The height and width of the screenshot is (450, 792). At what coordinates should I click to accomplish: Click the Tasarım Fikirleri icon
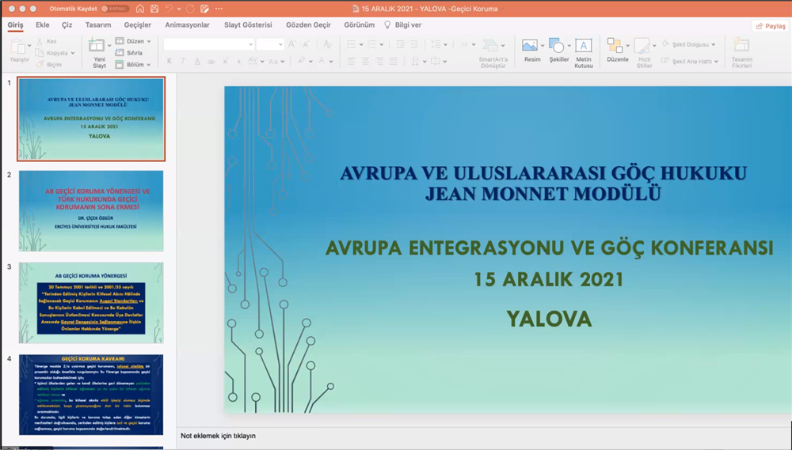tap(741, 45)
